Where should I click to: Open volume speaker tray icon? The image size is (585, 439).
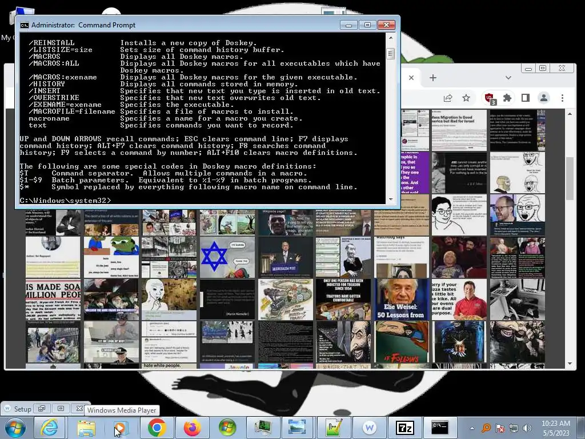click(x=527, y=428)
